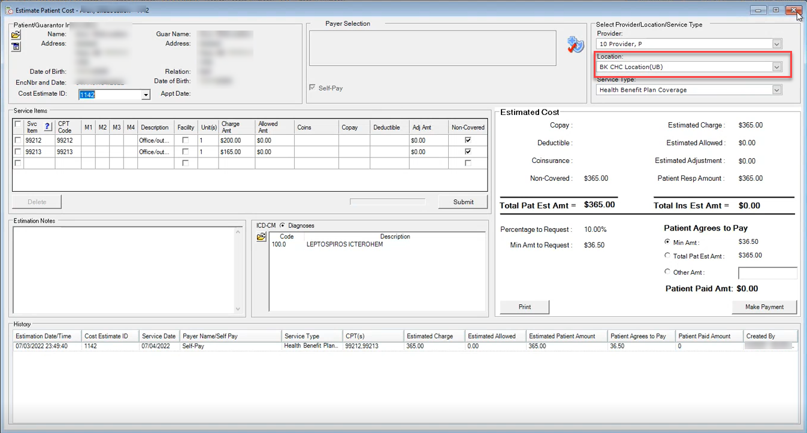Click Created By column header
This screenshot has height=433, width=807.
771,336
